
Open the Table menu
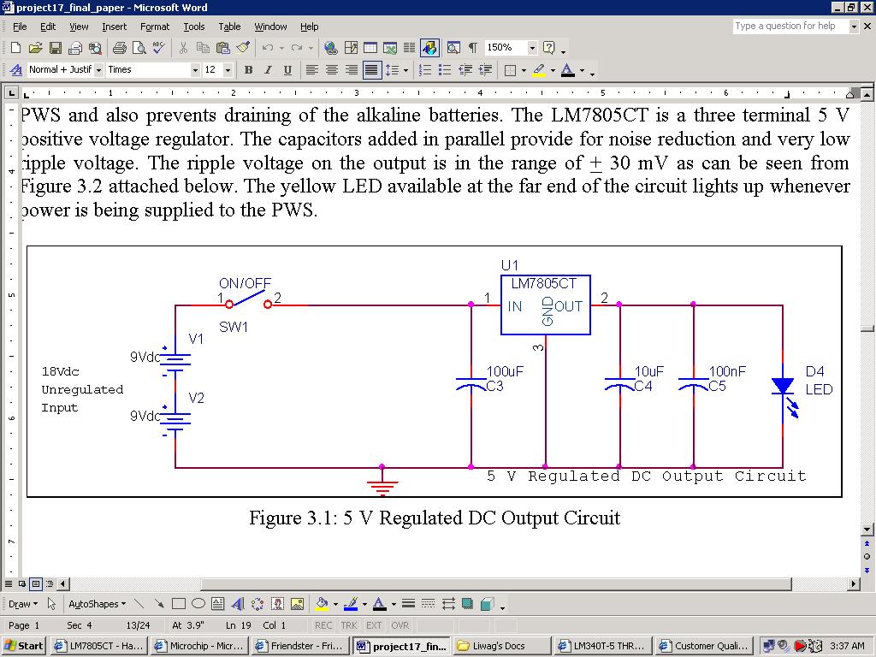[x=229, y=27]
